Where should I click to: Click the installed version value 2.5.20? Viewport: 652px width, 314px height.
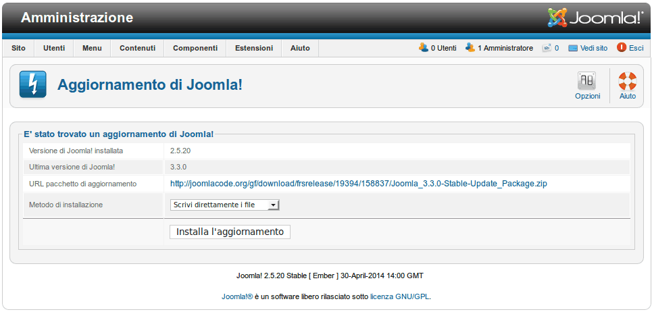click(180, 151)
